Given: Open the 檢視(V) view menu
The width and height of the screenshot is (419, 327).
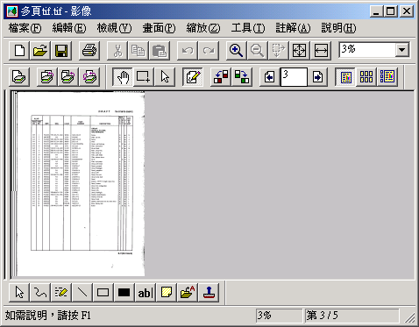Looking at the screenshot, I should [x=114, y=28].
